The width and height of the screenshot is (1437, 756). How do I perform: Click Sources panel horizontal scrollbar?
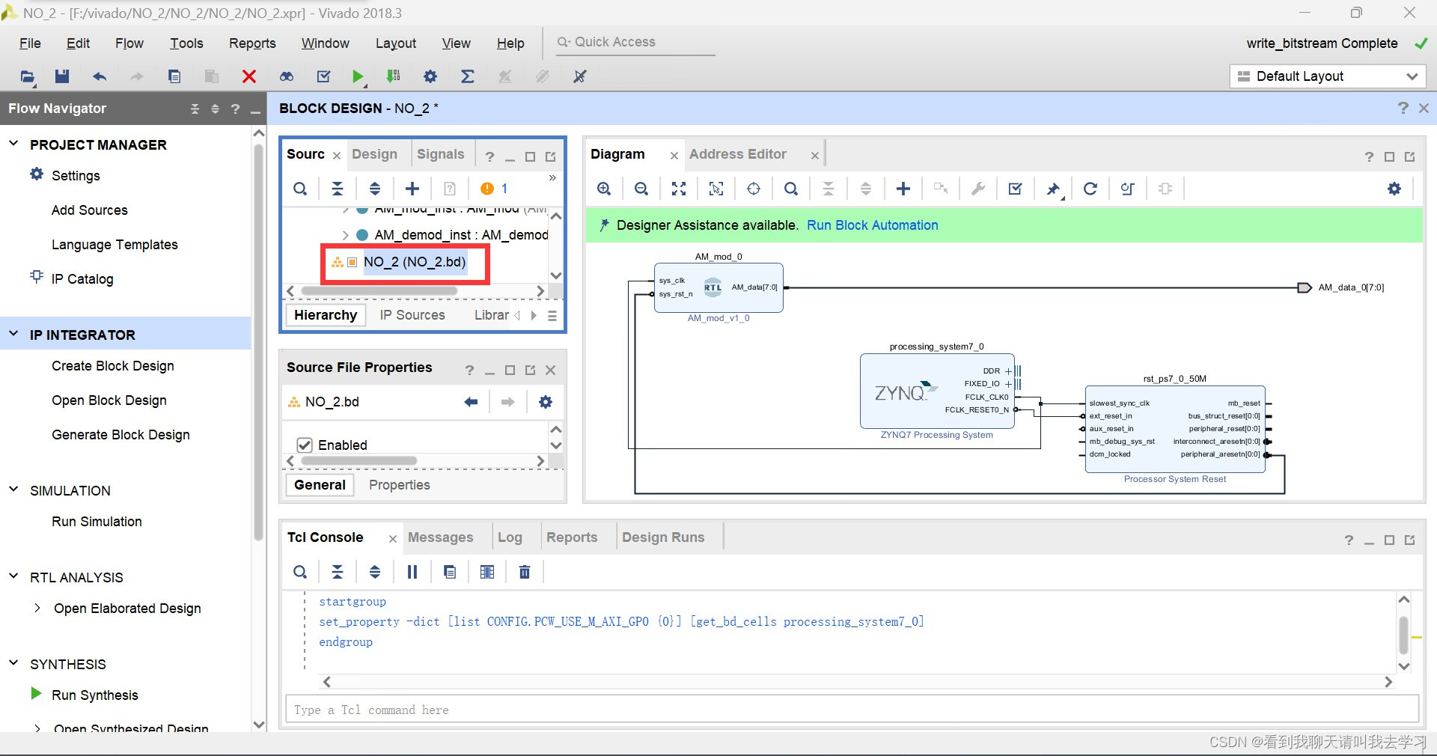(379, 290)
